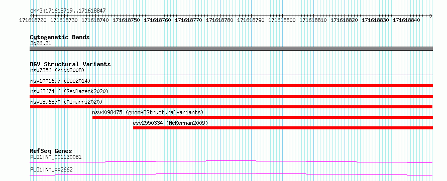The height and width of the screenshot is (181, 447).
Task: Click the red bar under nsv1001697
Action: pyautogui.click(x=231, y=86)
